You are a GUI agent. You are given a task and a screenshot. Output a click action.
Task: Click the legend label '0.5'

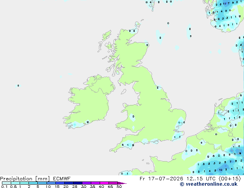coord(13,186)
